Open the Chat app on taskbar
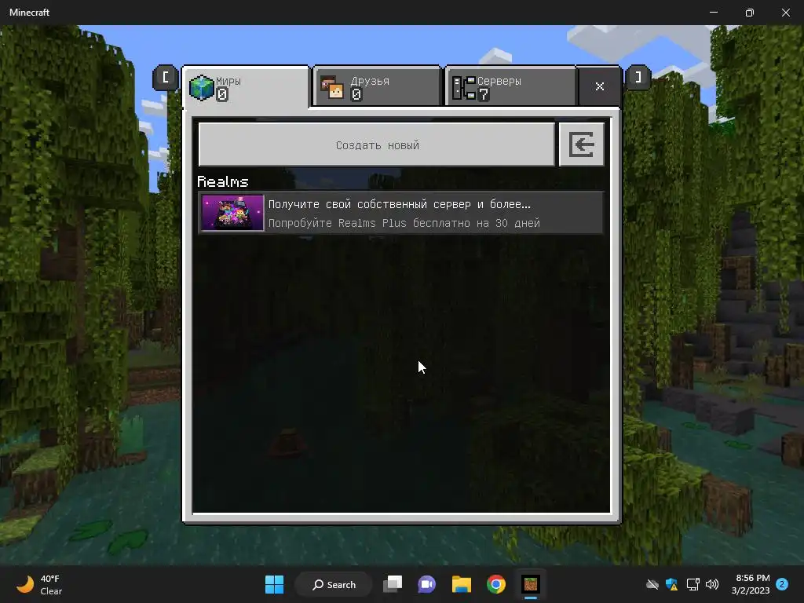804x603 pixels. 426,584
